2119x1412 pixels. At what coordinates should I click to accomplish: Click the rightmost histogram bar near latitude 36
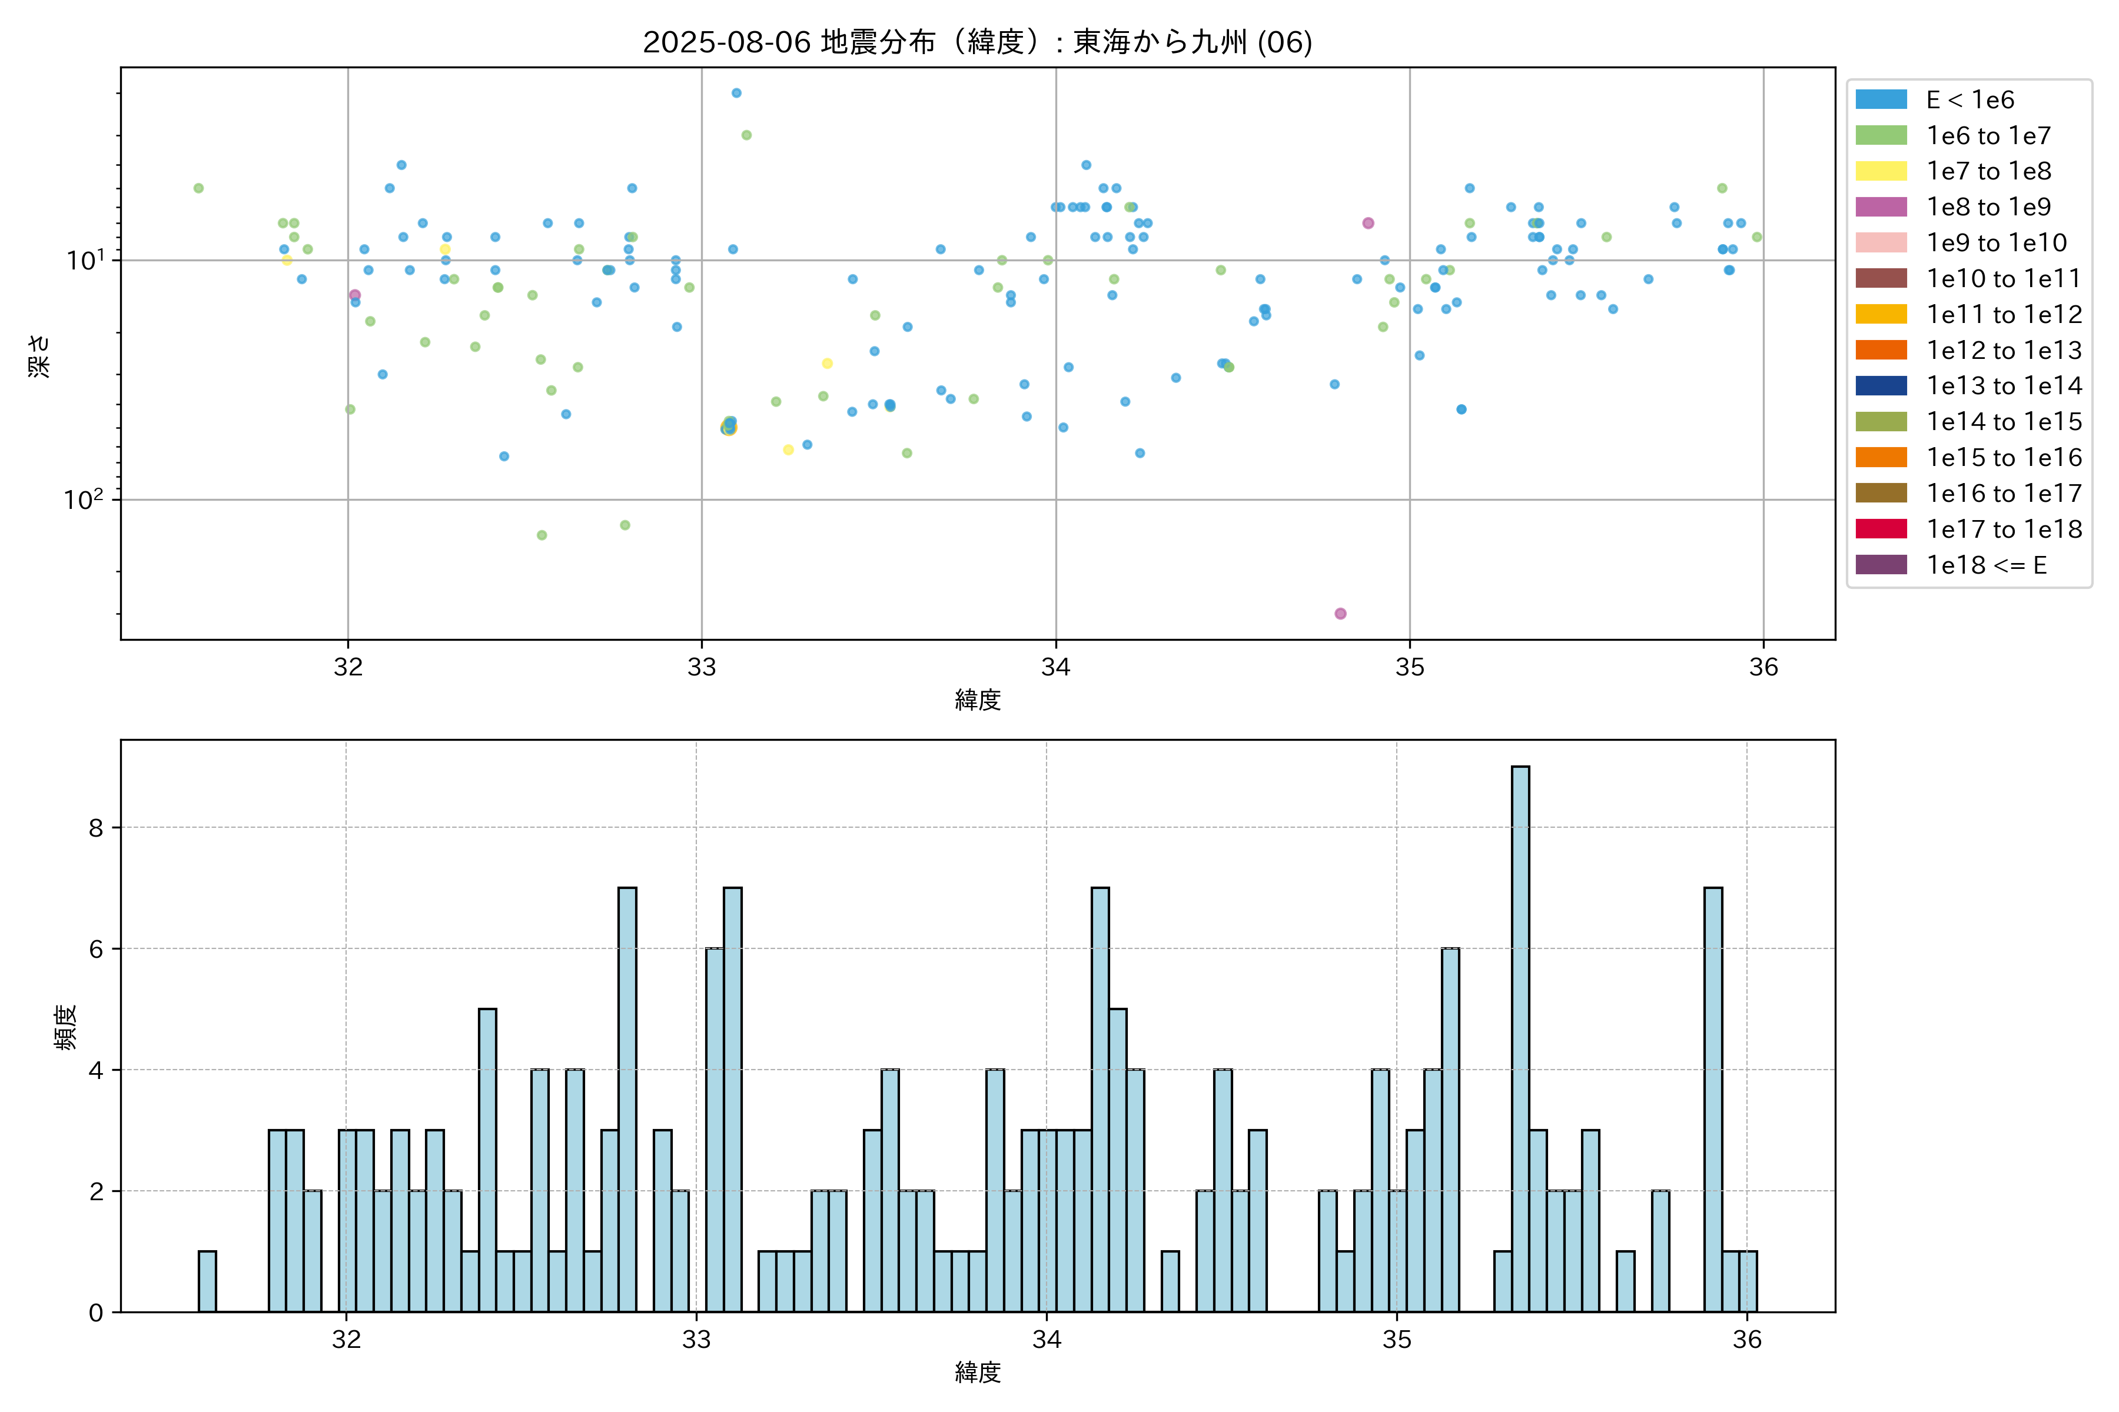pyautogui.click(x=1748, y=1281)
